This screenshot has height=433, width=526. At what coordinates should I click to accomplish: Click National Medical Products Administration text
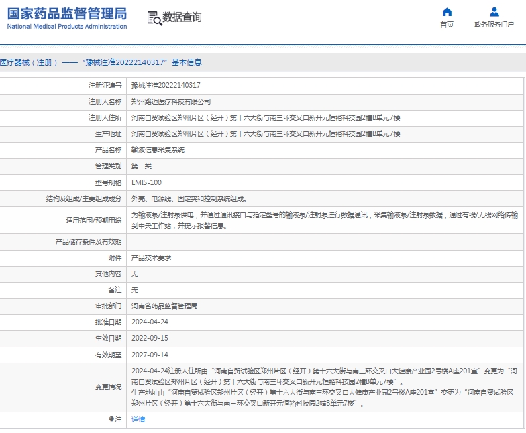coord(67,27)
